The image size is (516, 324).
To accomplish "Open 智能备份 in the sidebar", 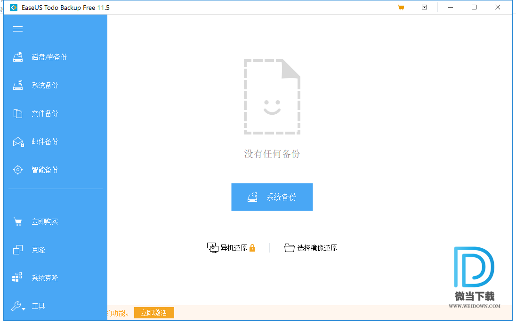I will pos(45,170).
